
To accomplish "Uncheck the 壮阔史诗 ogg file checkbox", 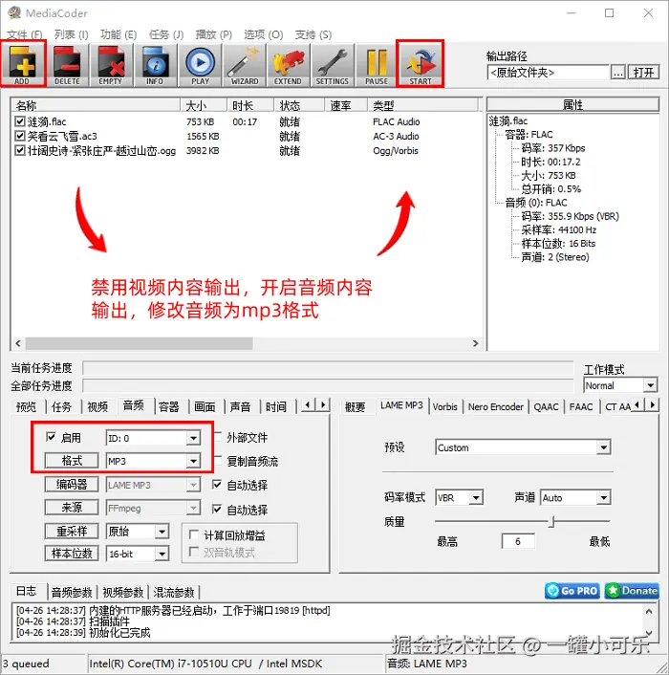I will (x=19, y=151).
